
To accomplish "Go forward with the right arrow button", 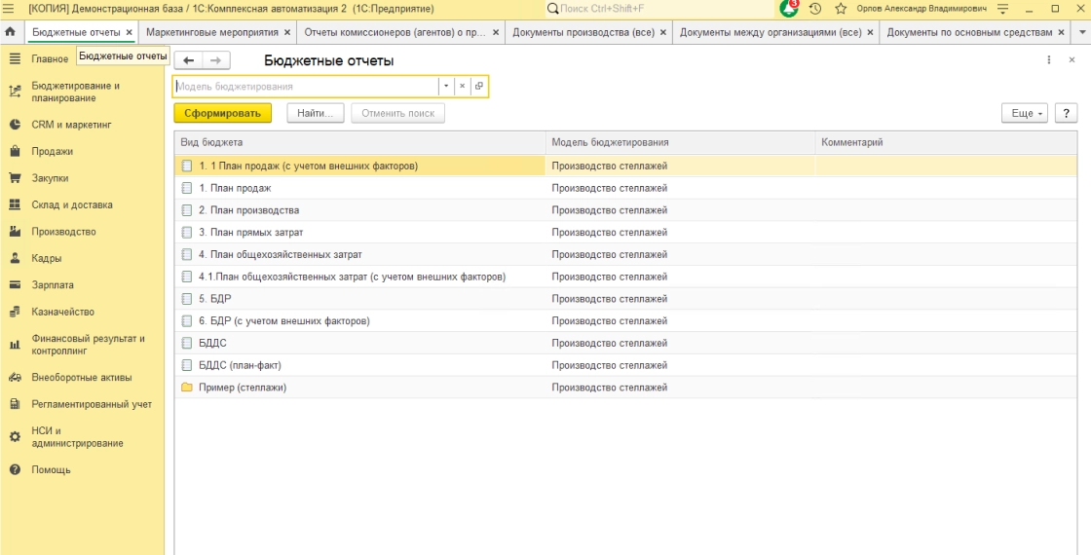I will 215,60.
